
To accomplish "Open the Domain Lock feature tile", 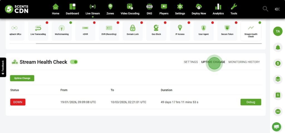I will coord(132,31).
